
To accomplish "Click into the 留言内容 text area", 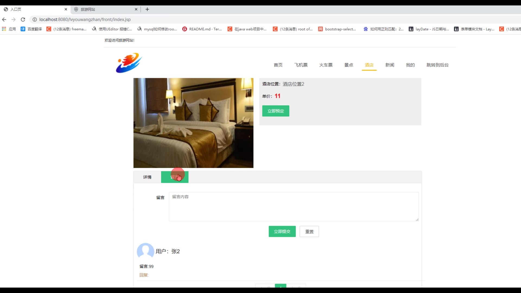I will tap(294, 207).
